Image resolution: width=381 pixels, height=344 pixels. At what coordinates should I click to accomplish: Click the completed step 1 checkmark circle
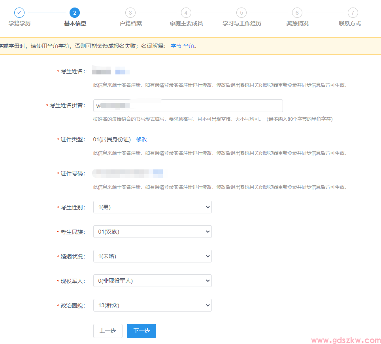(19, 13)
